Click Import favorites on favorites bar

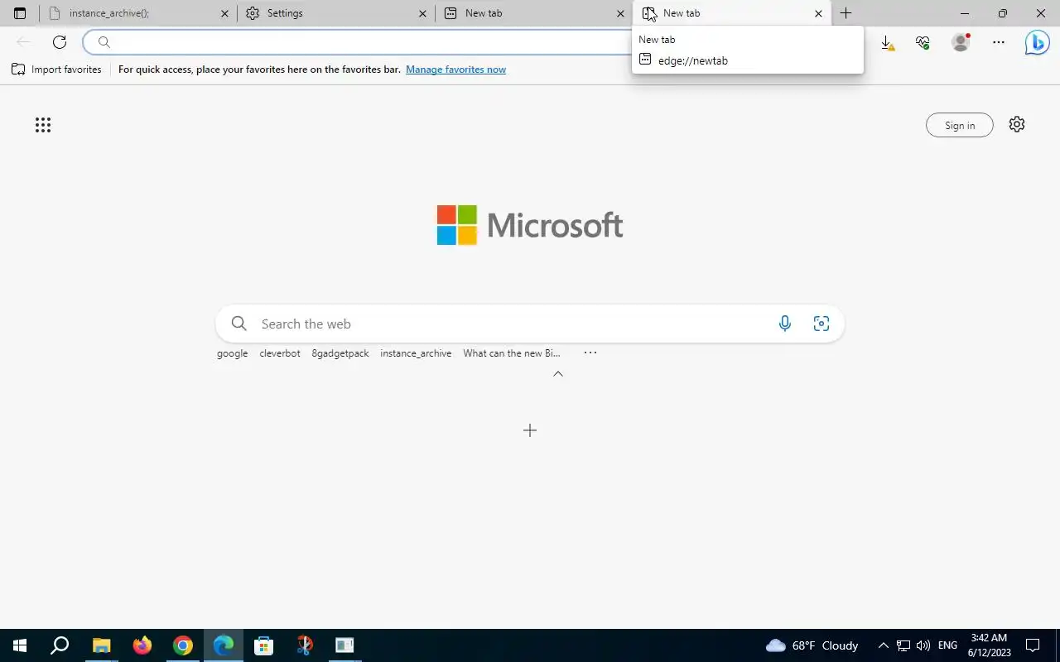(56, 70)
